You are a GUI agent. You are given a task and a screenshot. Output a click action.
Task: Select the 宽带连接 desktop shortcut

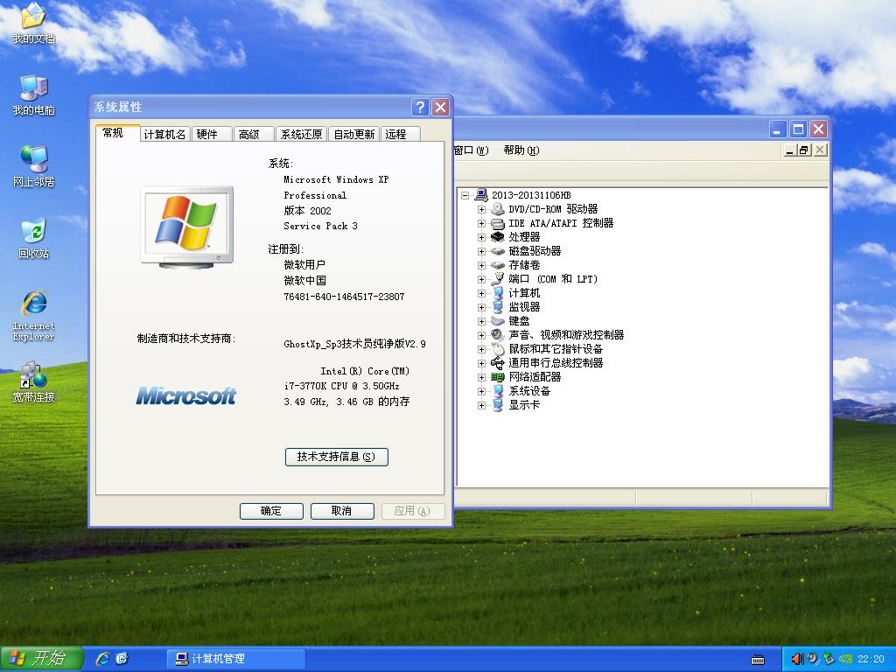(x=33, y=381)
